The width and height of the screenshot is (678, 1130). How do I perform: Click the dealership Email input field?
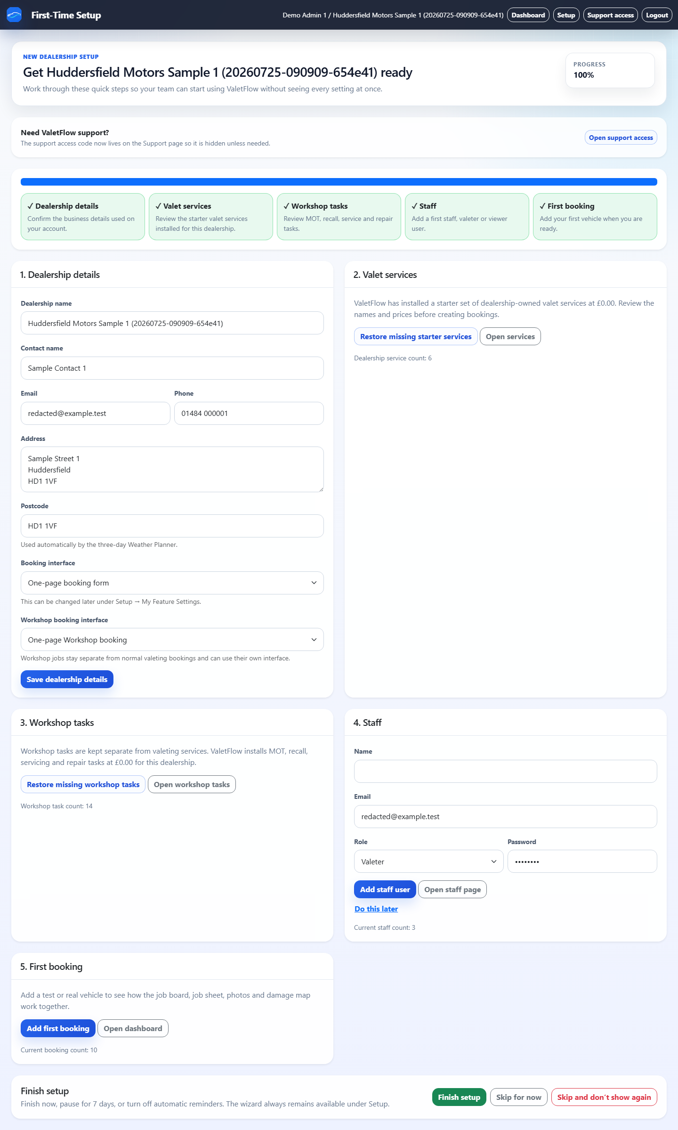coord(96,413)
